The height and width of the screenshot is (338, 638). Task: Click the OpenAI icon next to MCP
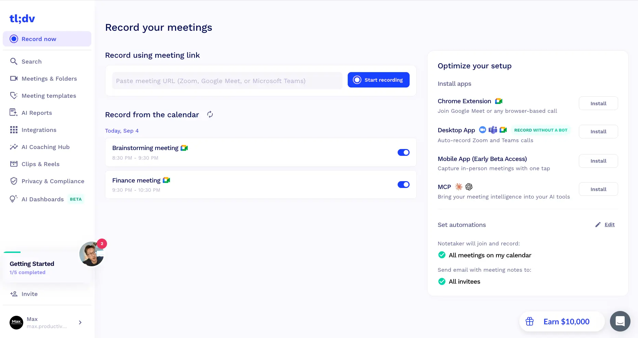(x=469, y=187)
